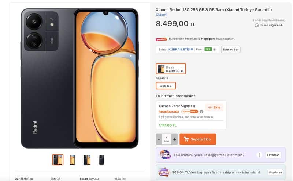293x181 pixels.
Task: Open the Xiaomi brand link
Action: (x=162, y=15)
